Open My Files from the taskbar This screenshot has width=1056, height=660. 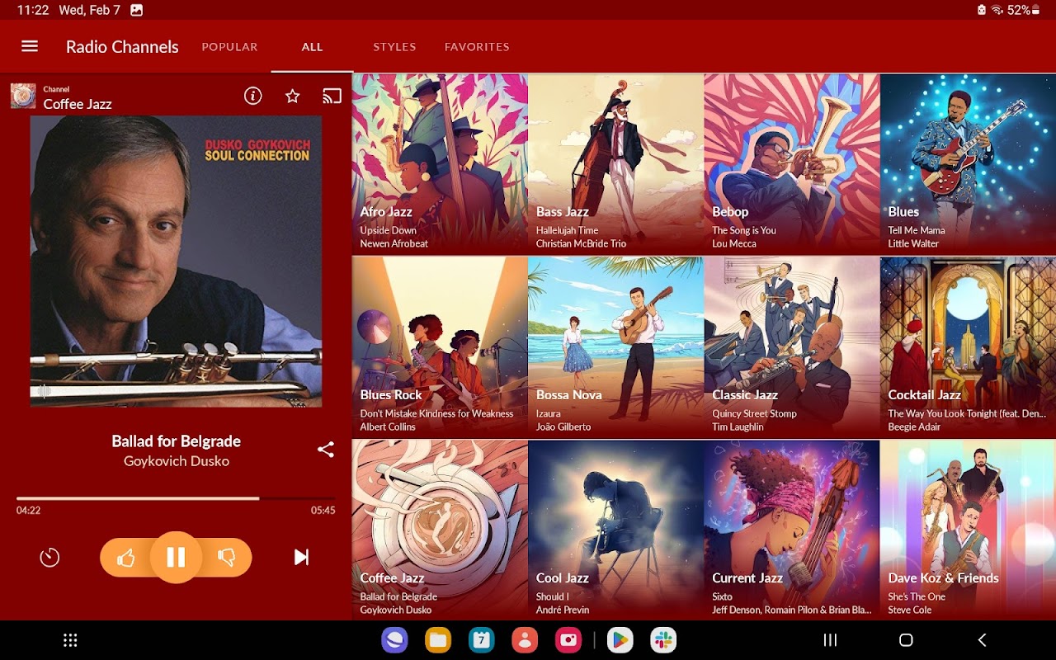click(x=438, y=640)
